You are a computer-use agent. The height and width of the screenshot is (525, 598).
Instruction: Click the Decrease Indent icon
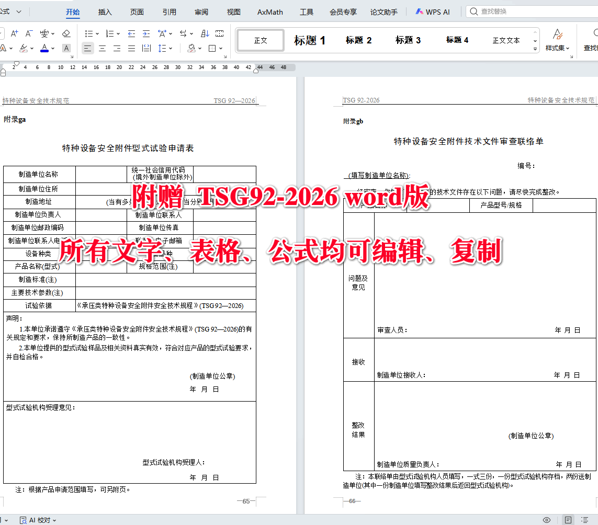(131, 32)
